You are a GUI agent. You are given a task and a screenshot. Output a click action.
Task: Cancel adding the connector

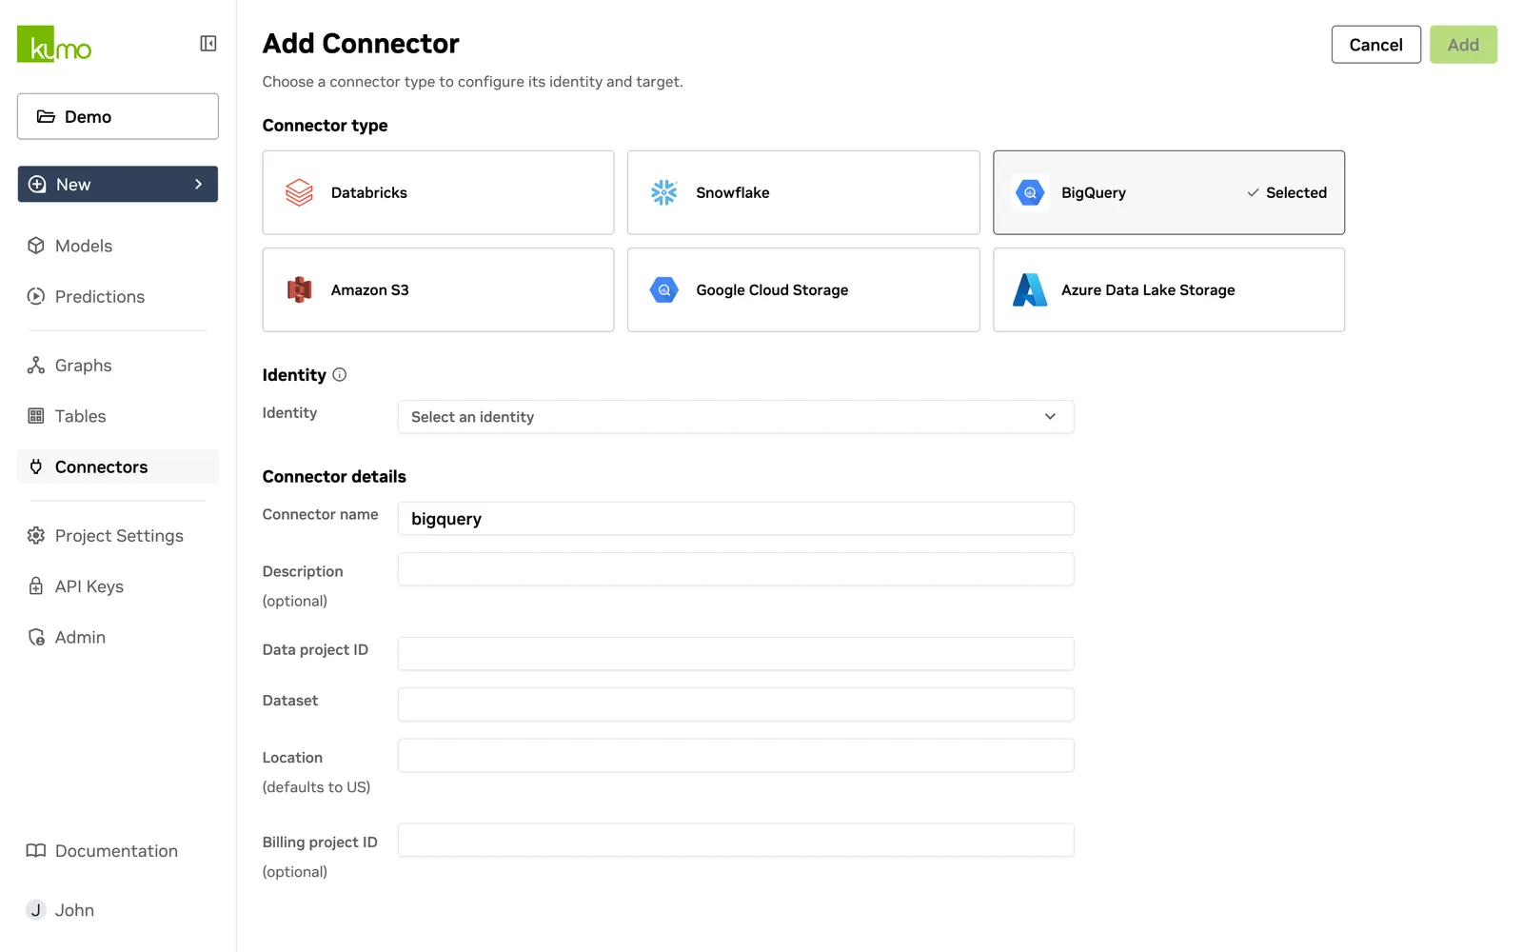(x=1375, y=45)
